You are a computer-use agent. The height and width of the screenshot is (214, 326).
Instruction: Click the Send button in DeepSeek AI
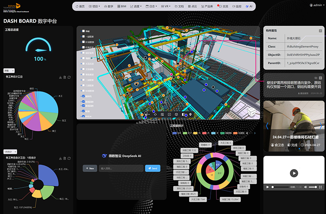152,168
